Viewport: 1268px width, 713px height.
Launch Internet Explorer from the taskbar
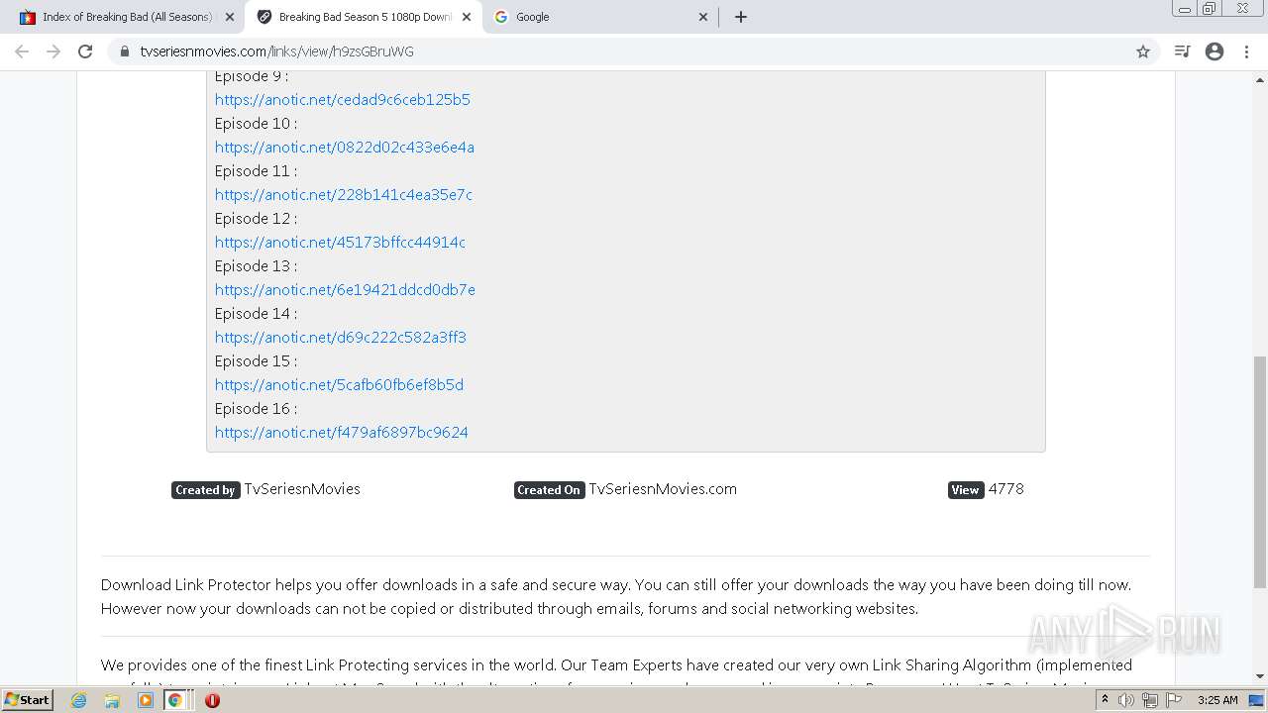(78, 700)
